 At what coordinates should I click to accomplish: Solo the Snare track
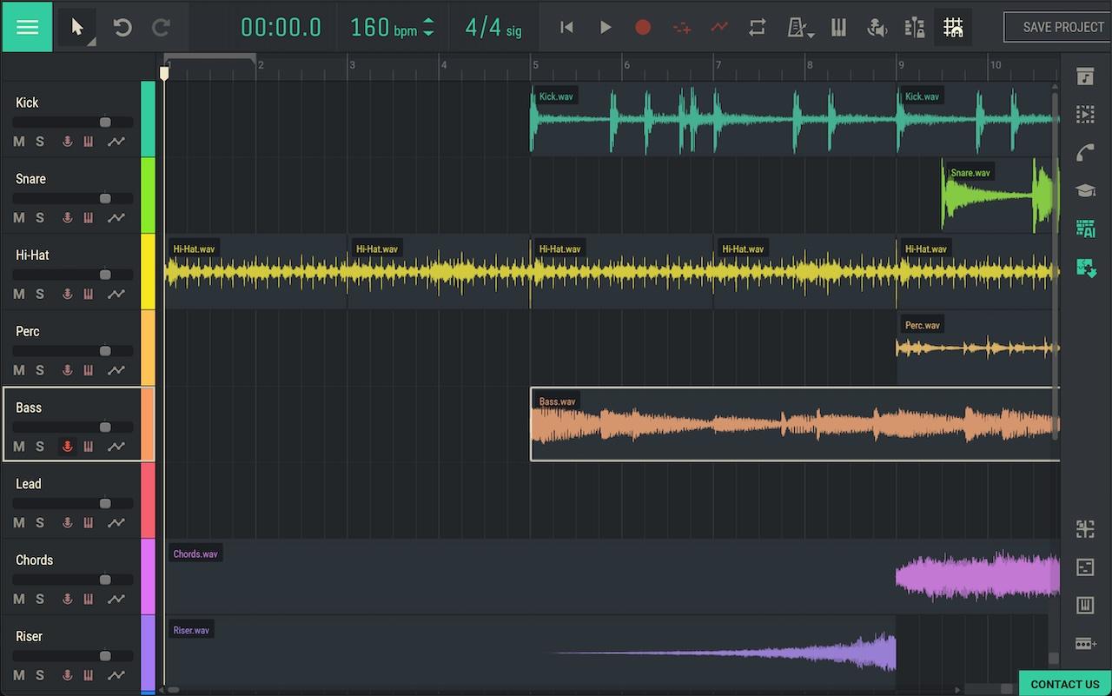click(x=40, y=218)
